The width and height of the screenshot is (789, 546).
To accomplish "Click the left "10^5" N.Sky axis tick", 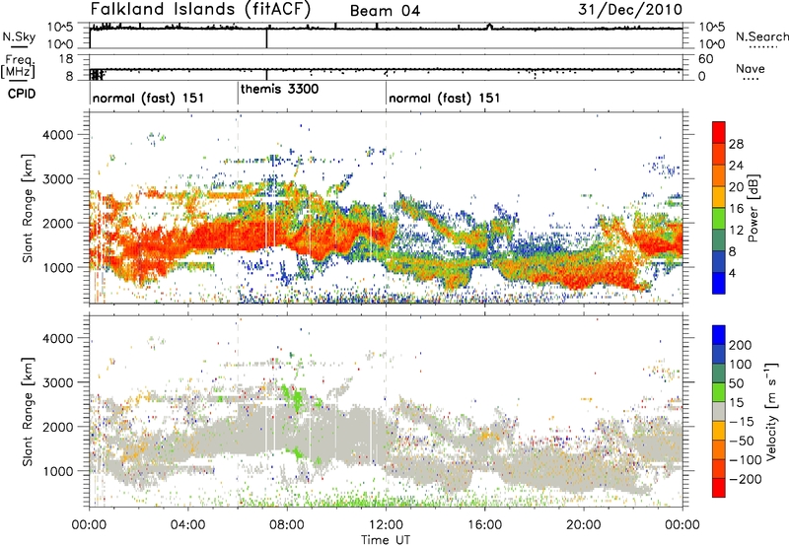I will 60,27.
